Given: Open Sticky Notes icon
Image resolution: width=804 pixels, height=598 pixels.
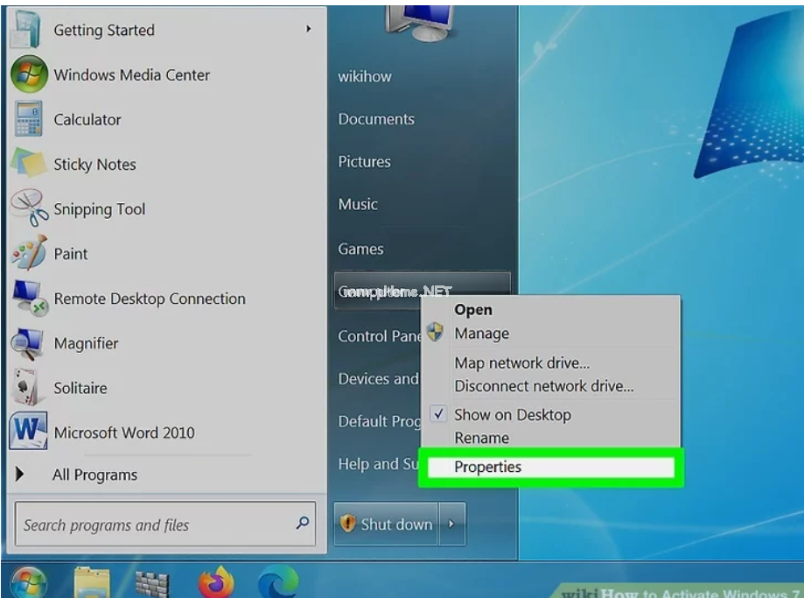Looking at the screenshot, I should [28, 165].
